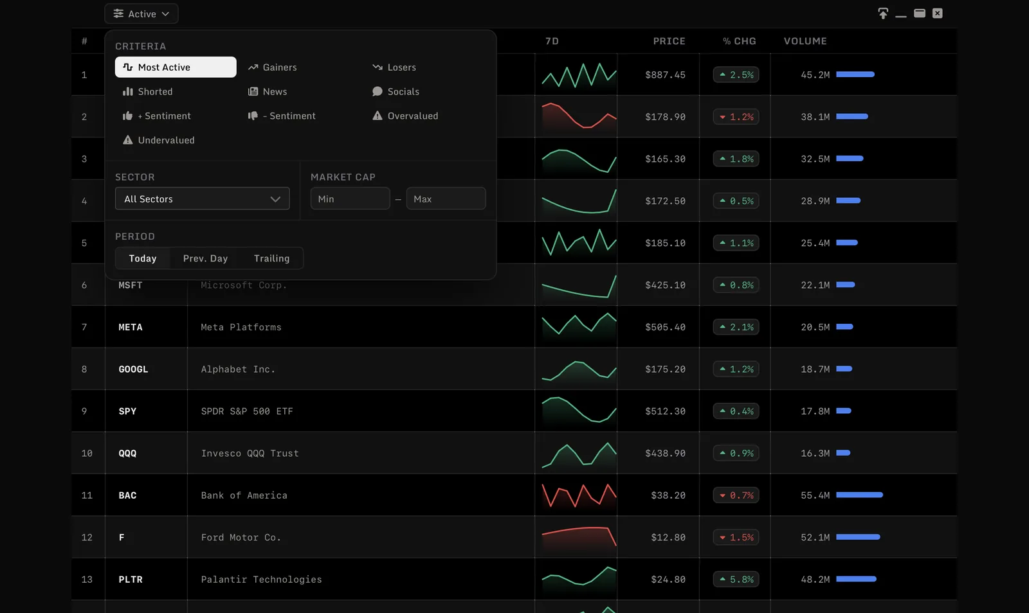Click the META ticker symbol

point(131,328)
